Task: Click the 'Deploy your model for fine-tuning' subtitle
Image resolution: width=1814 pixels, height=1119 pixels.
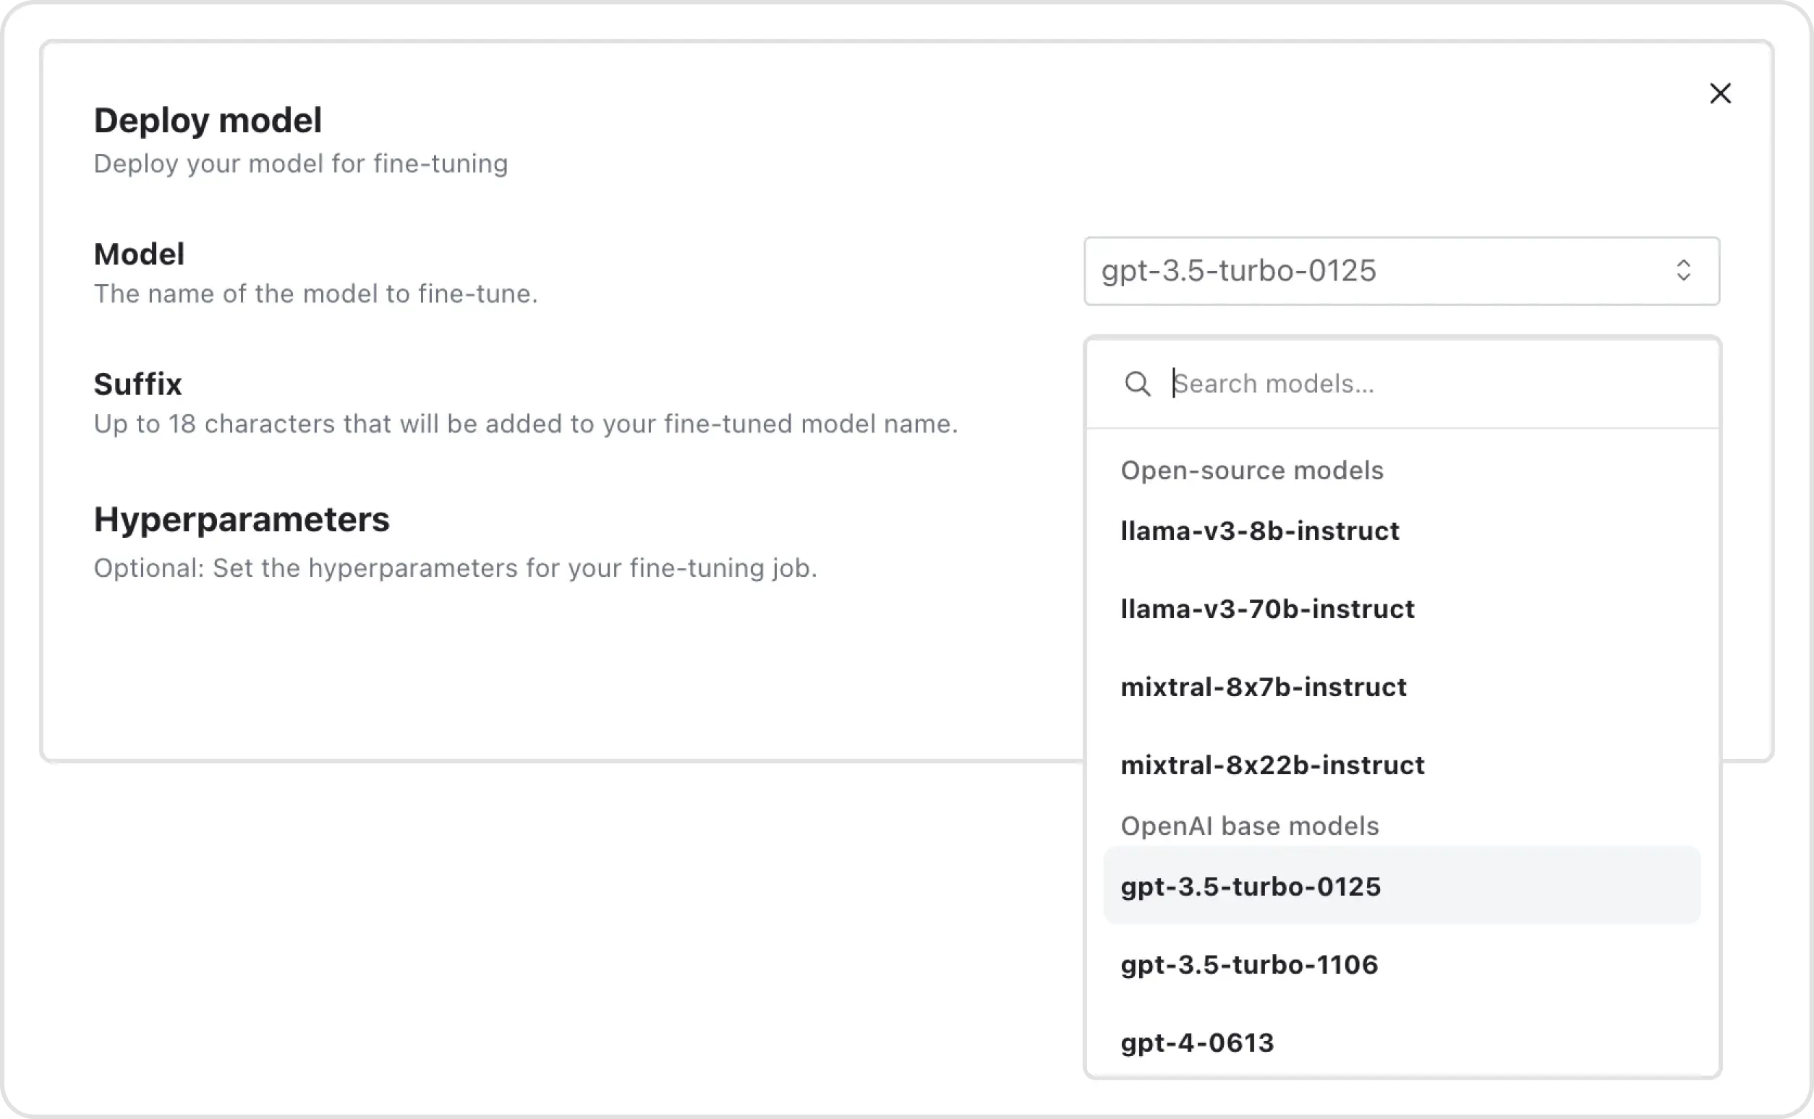Action: [x=301, y=163]
